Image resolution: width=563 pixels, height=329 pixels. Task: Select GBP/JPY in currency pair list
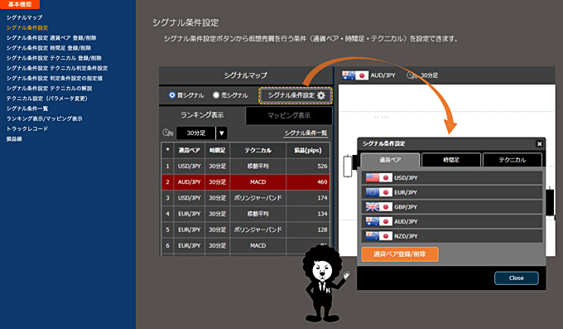coord(452,206)
